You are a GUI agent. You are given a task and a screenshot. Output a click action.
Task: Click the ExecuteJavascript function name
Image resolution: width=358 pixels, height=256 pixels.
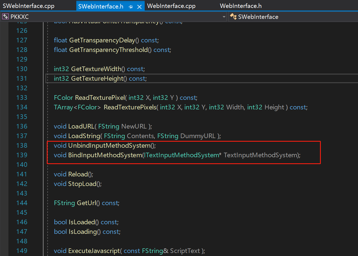point(94,251)
